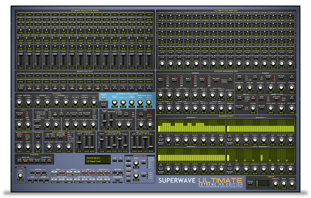
Task: Click the Tone Control Bass knob
Action: [20, 102]
